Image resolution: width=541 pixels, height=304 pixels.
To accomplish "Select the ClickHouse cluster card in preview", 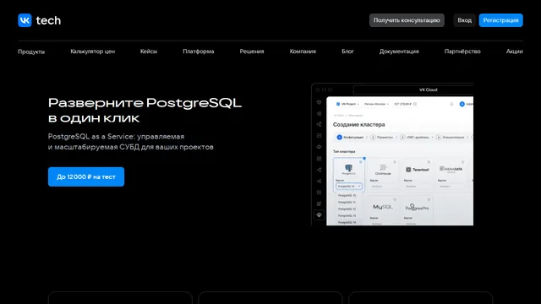I will click(383, 175).
